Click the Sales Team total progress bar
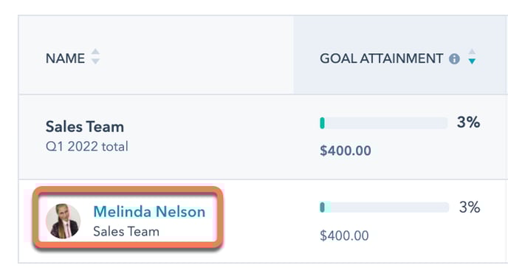This screenshot has height=271, width=508. coord(384,123)
